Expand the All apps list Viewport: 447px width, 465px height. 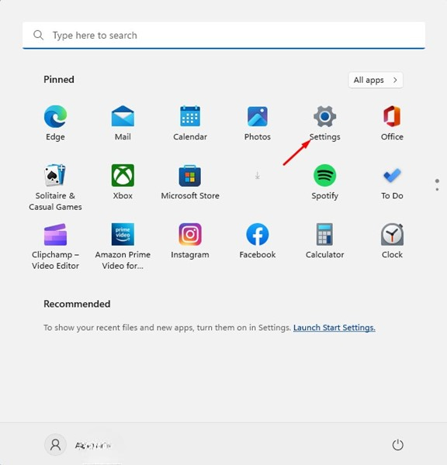point(376,80)
